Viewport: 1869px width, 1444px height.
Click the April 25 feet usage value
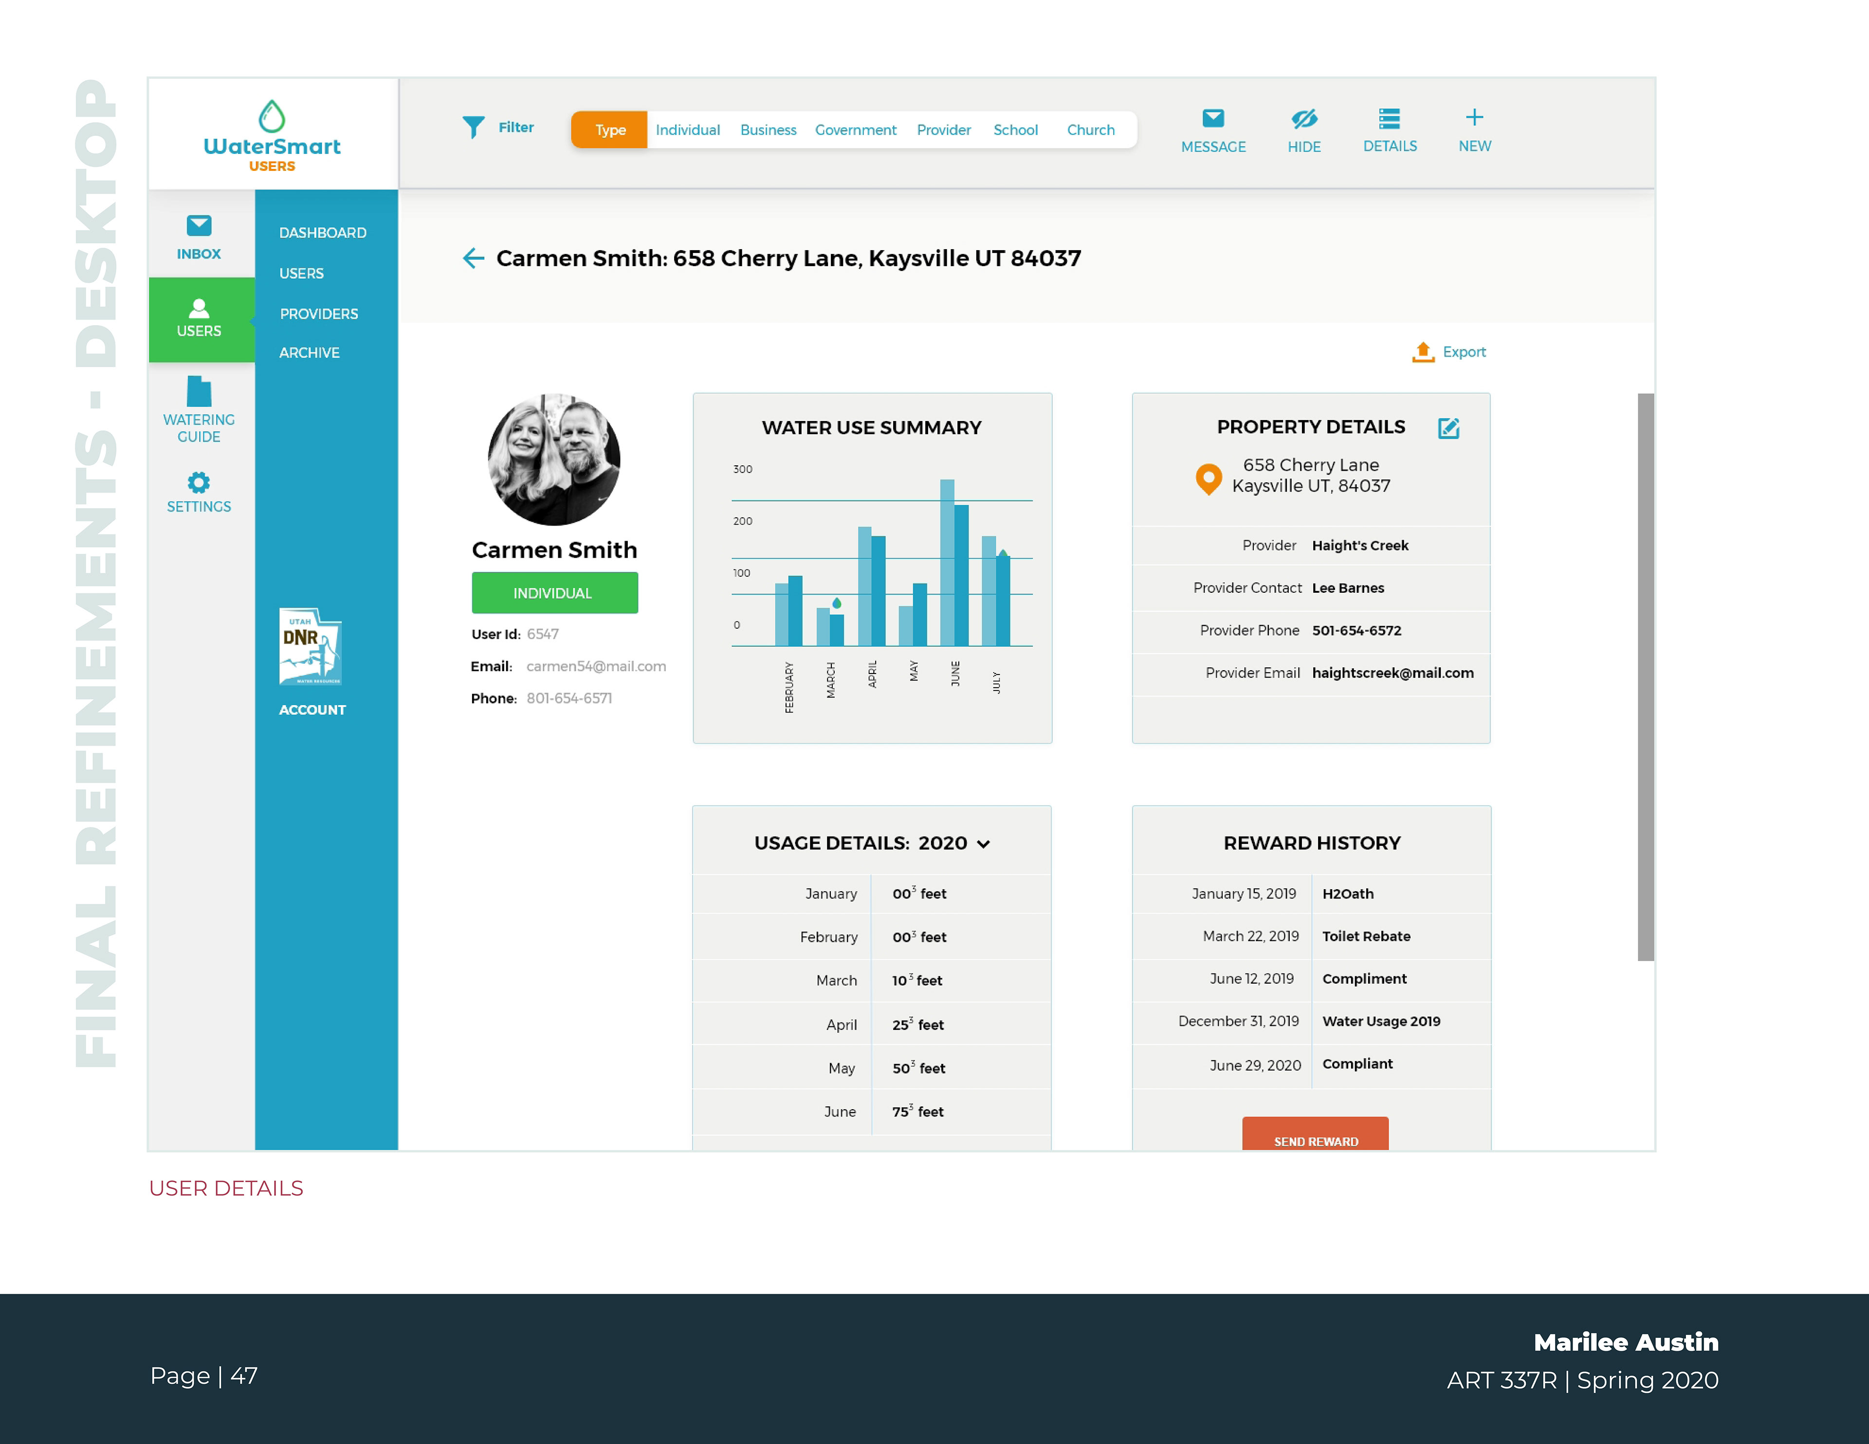pos(917,1024)
